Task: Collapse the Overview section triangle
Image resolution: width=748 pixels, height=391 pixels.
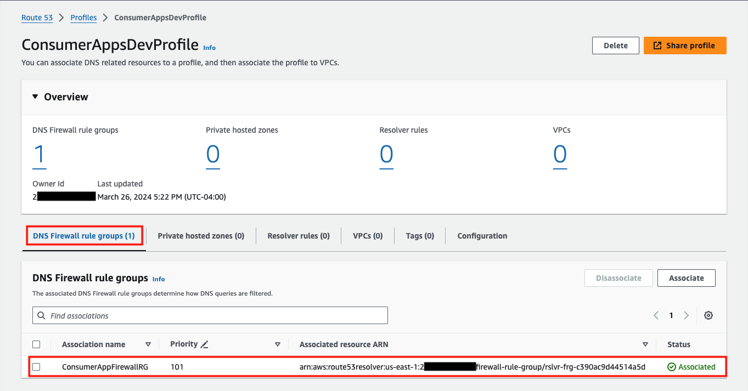Action: point(35,97)
